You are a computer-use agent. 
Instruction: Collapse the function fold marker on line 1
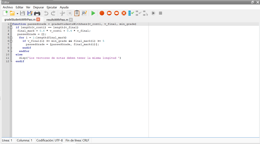pos(11,24)
